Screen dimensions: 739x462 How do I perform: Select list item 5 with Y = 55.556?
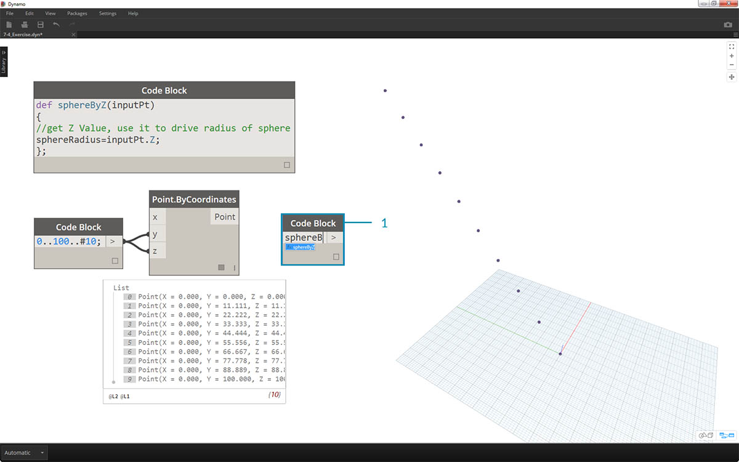coord(203,342)
